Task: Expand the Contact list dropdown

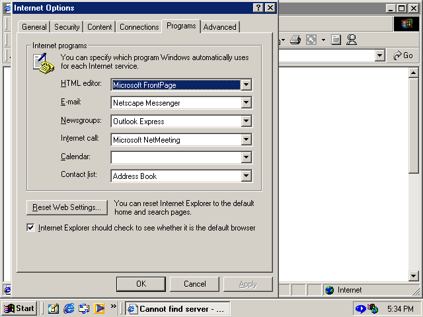Action: coord(246,176)
